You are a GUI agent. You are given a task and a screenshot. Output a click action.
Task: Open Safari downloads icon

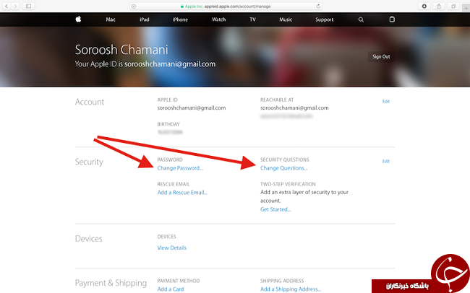pos(424,6)
